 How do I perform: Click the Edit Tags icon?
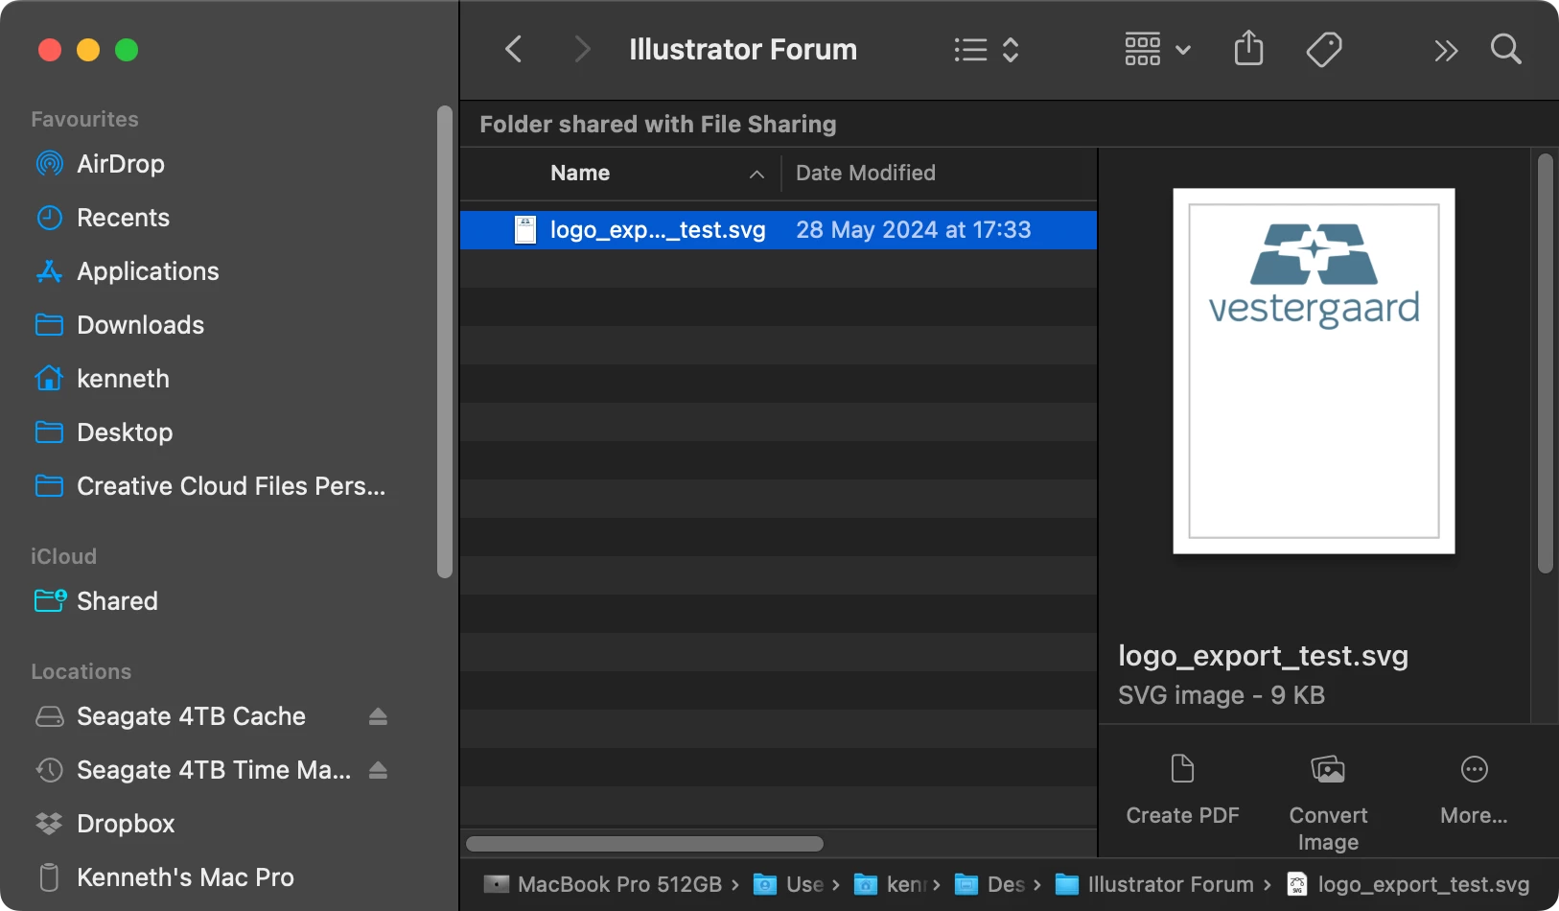(1324, 49)
